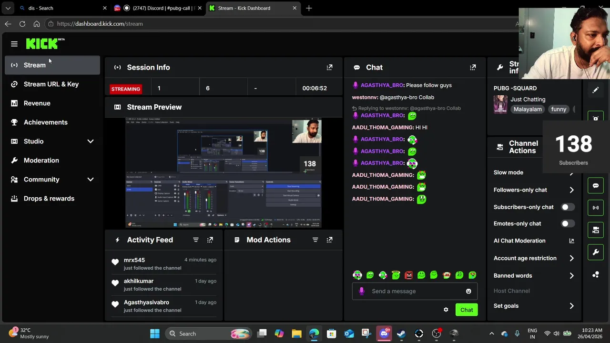Click the purple microphone icon in message box
610x343 pixels.
coord(361,291)
